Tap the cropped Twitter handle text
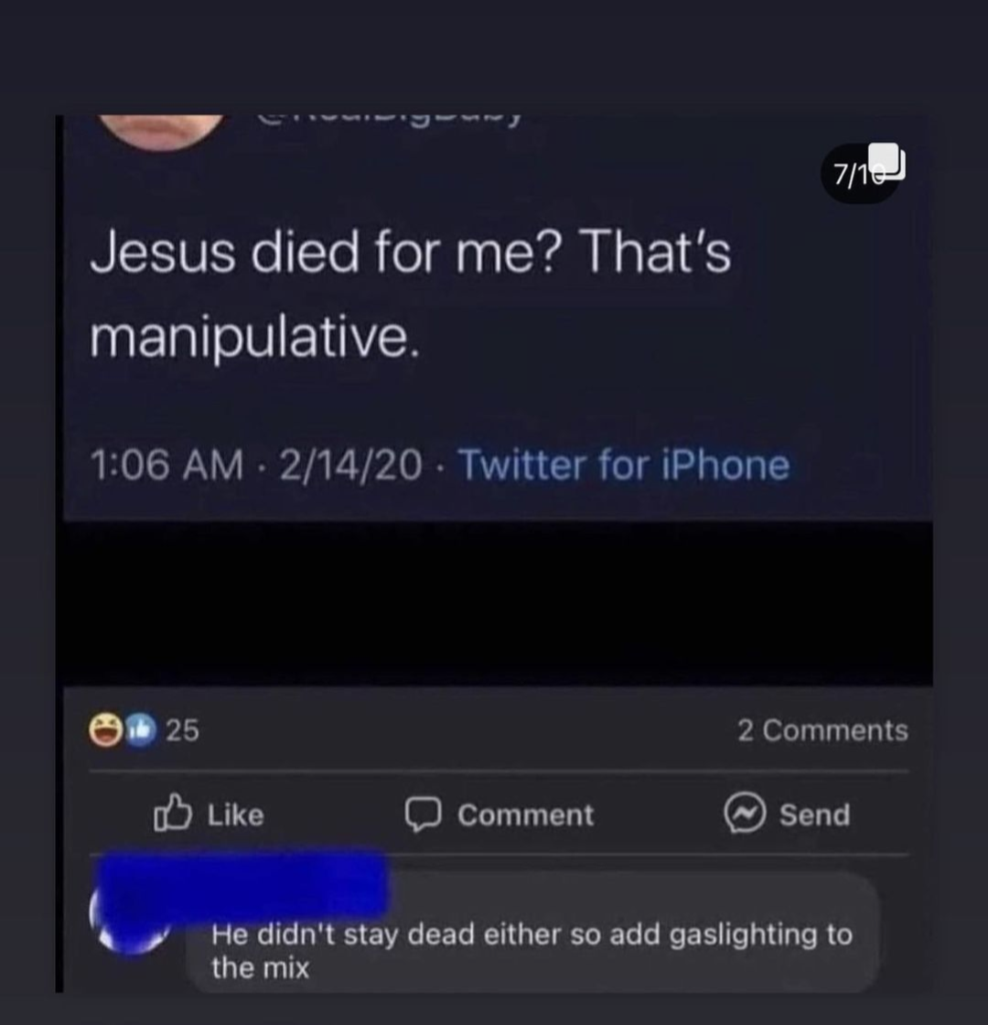Screen dimensions: 988x1025 tap(389, 119)
